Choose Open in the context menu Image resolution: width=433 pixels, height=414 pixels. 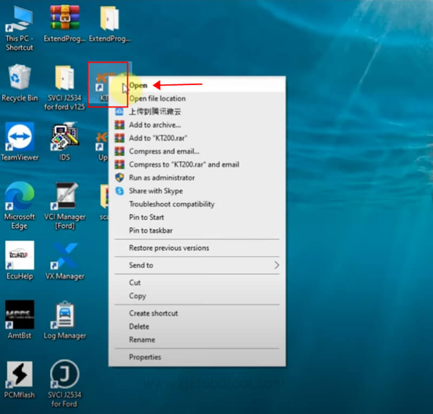coord(138,85)
